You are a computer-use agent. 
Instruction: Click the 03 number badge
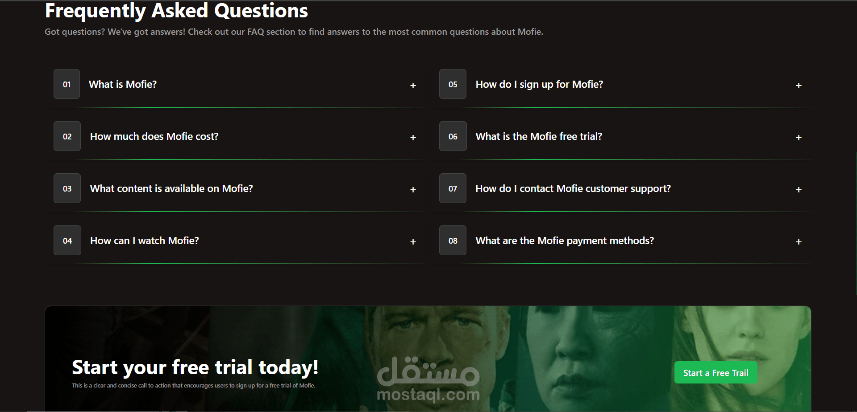point(67,188)
